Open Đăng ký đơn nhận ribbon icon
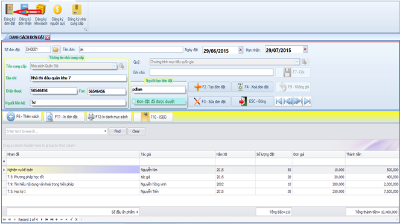This screenshot has width=400, height=224. click(25, 14)
